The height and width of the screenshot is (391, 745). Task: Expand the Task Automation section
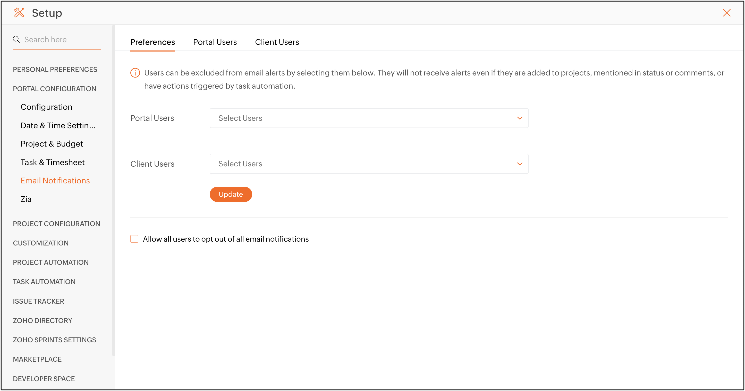[44, 282]
